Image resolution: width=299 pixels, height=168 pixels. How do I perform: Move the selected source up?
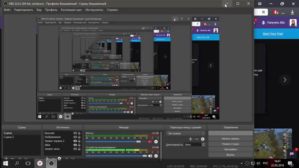(x=67, y=158)
